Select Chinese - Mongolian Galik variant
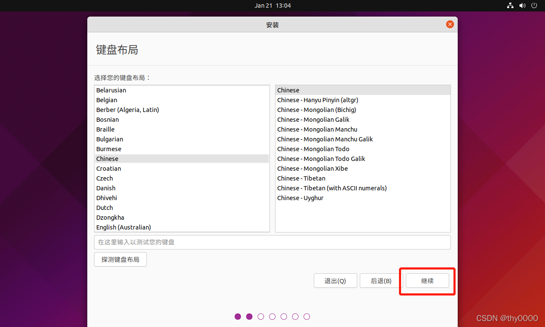This screenshot has height=327, width=545. pyautogui.click(x=363, y=120)
